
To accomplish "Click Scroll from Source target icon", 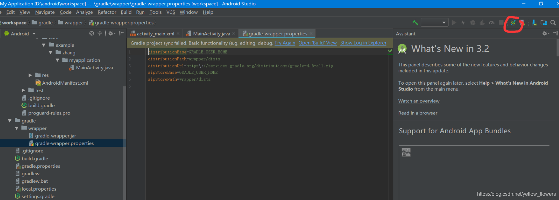I will [x=92, y=33].
